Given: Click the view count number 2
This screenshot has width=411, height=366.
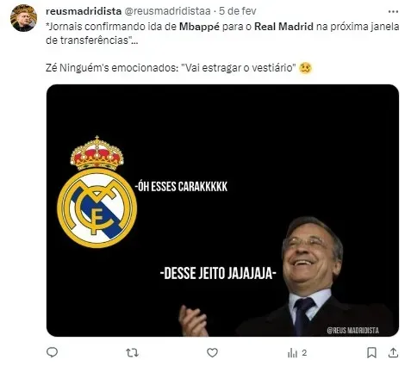Looking at the screenshot, I should point(304,352).
